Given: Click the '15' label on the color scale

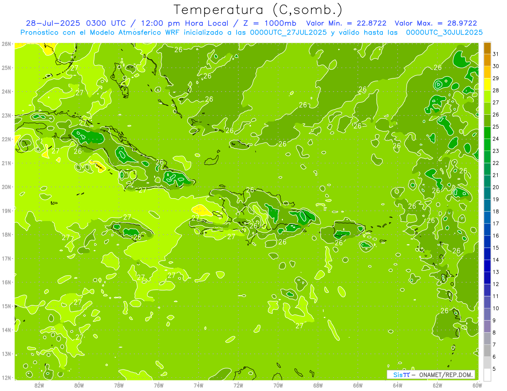Looking at the screenshot, I should click(x=496, y=248).
